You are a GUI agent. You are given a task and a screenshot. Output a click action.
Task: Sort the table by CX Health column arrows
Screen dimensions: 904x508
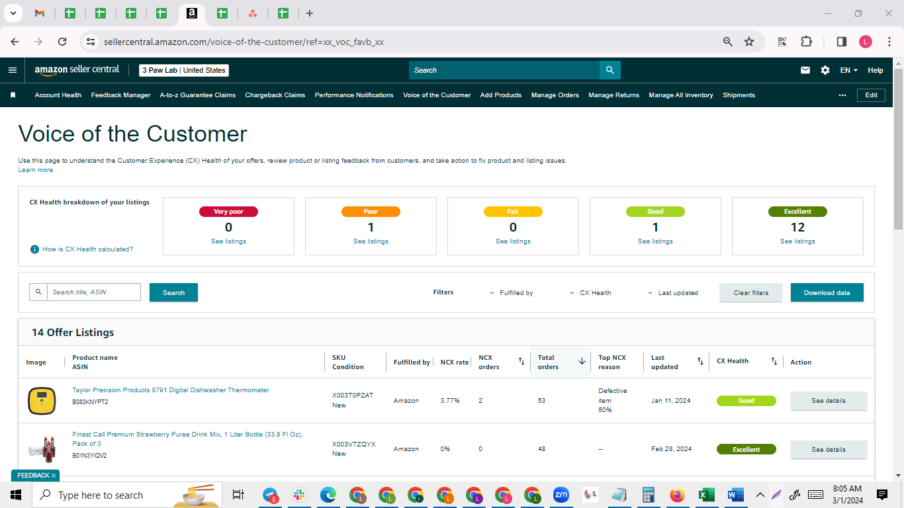click(774, 361)
